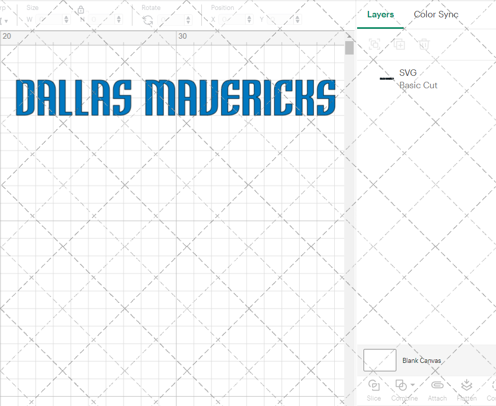Image resolution: width=496 pixels, height=406 pixels.
Task: Click the Duplicate layer icon
Action: (x=399, y=44)
